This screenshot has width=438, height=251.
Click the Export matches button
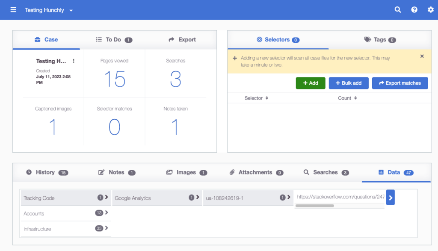(400, 83)
